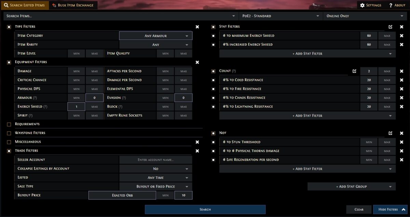The height and width of the screenshot is (217, 410).
Task: Select the Search Listed Items tab
Action: (x=24, y=5)
